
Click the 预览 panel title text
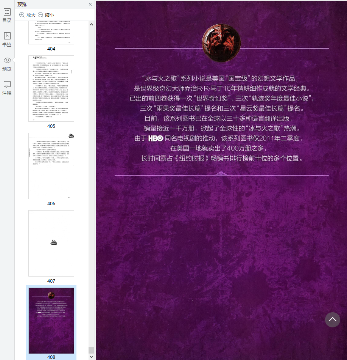[x=22, y=4]
